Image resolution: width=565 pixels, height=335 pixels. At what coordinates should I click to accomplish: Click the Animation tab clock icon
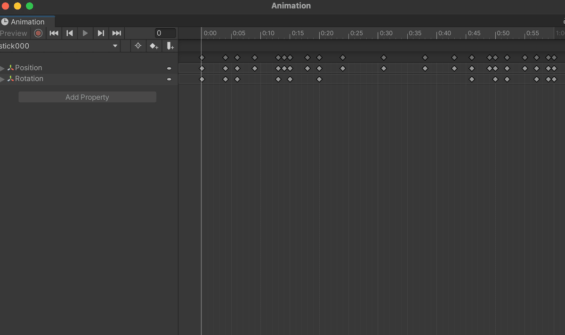tap(5, 22)
